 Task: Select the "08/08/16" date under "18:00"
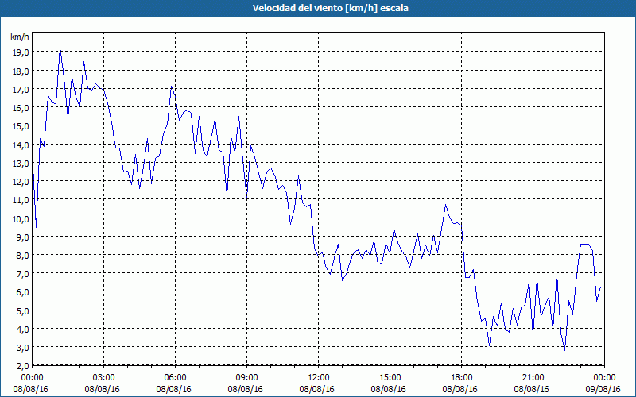pos(460,389)
